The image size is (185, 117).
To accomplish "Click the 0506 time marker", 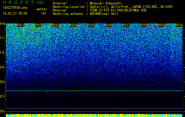I will [x=109, y=25].
